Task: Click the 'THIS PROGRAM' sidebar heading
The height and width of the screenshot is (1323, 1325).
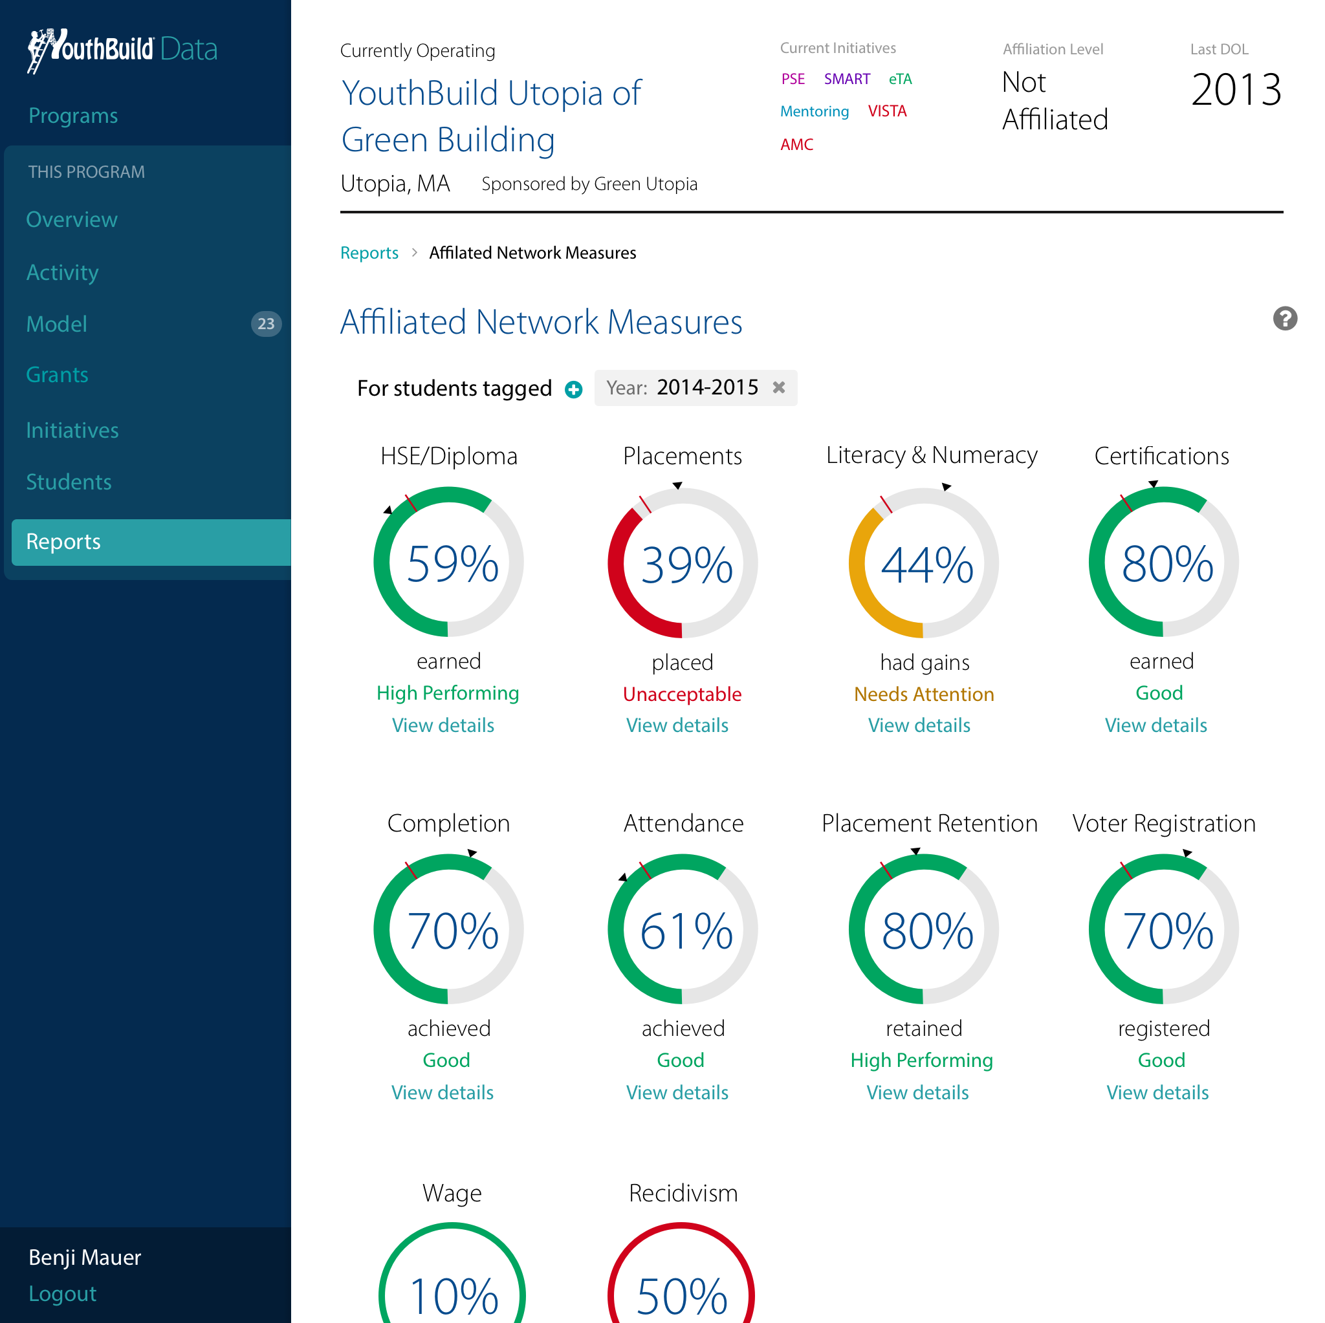Action: [87, 171]
